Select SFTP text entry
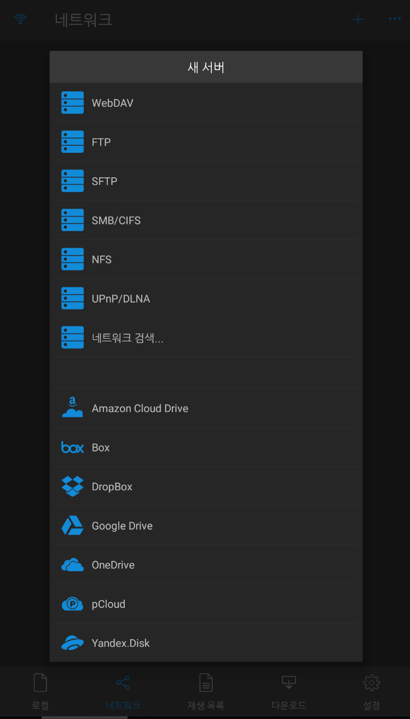Screen dimensions: 410x719 [105, 181]
